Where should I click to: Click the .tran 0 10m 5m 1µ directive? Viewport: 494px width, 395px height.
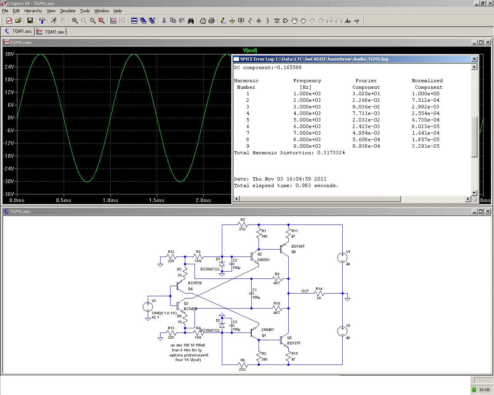click(187, 350)
